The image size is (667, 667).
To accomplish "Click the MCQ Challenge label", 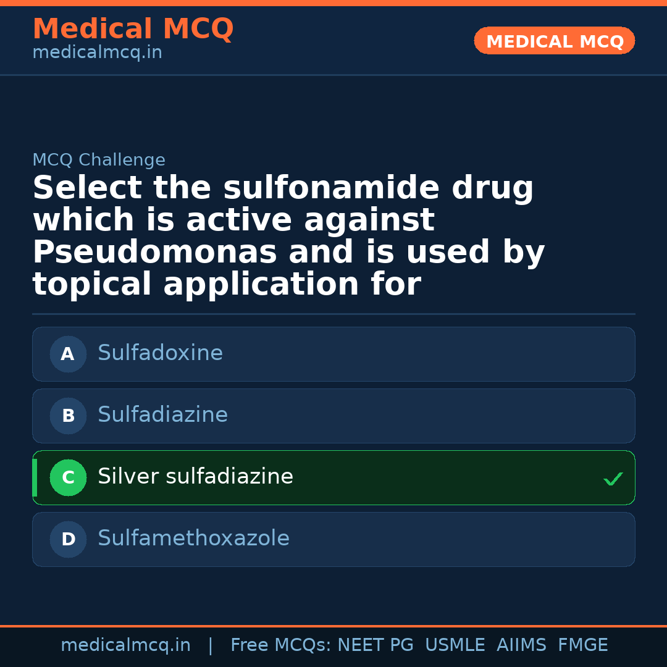I will click(x=99, y=161).
